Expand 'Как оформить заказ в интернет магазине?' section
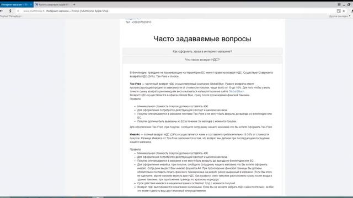Image resolution: width=353 pixels, height=198 pixels. pyautogui.click(x=202, y=51)
